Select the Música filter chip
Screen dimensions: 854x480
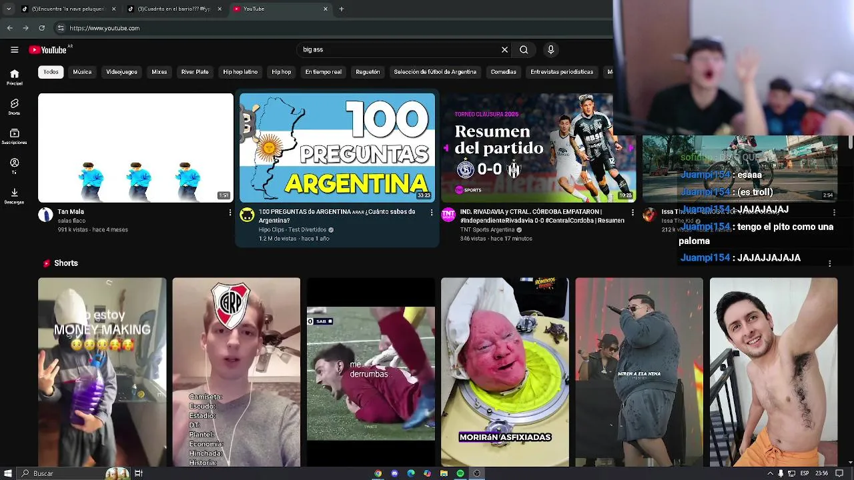pos(82,72)
